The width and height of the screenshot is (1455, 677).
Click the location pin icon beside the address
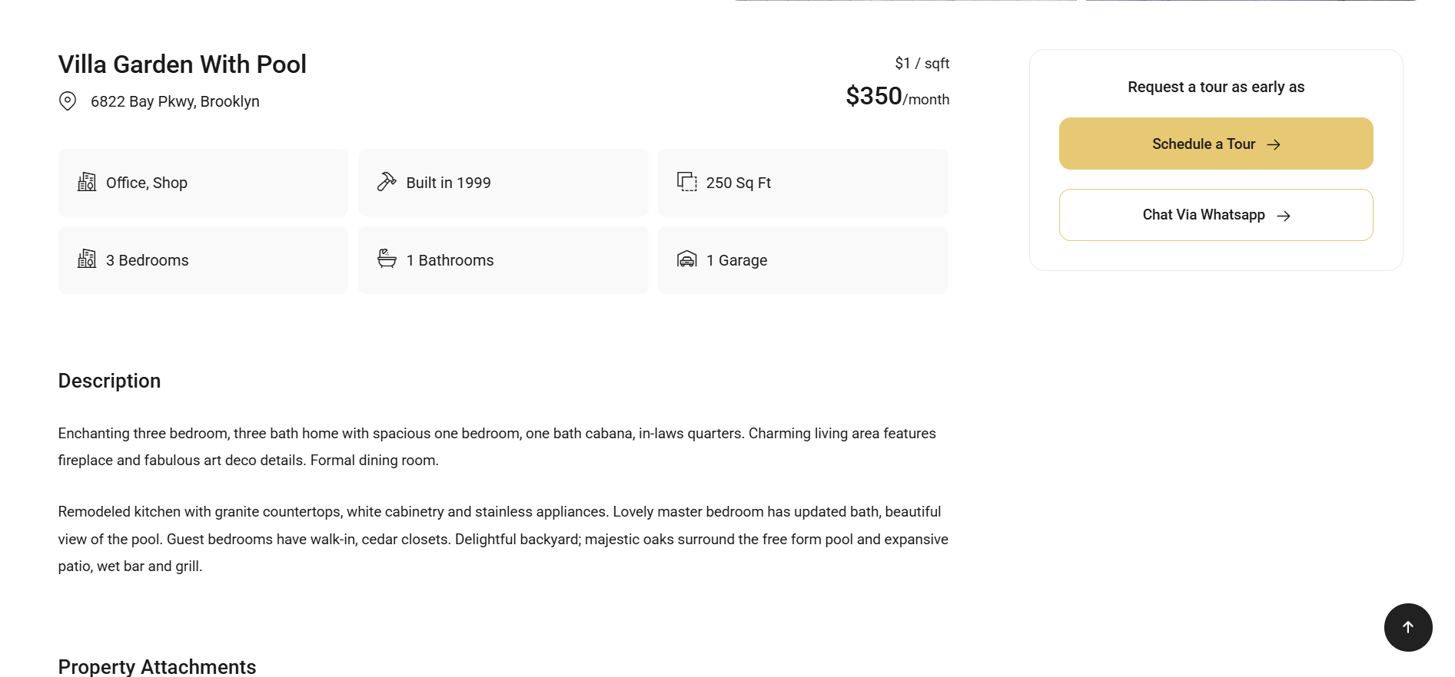click(68, 101)
